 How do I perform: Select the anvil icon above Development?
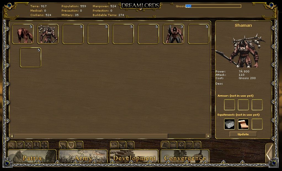(x=122, y=145)
